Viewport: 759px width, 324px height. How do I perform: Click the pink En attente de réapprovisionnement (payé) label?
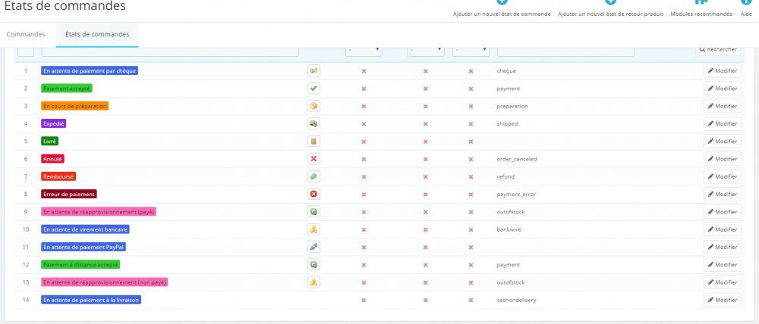click(99, 211)
